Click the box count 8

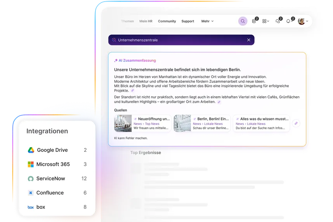point(85,207)
